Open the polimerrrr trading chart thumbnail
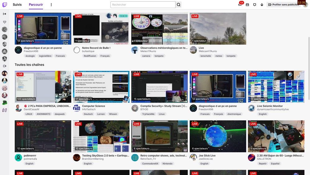Image resolution: width=310 pixels, height=175 pixels. [x=43, y=136]
